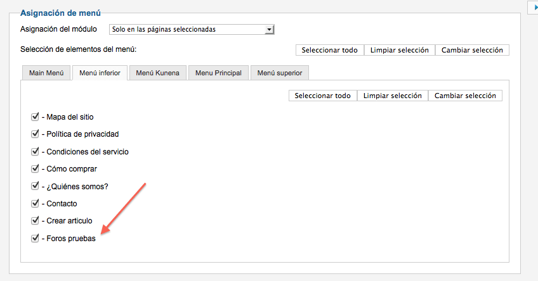Uncheck the Foros pruebas checkbox
538x281 pixels.
click(x=35, y=238)
